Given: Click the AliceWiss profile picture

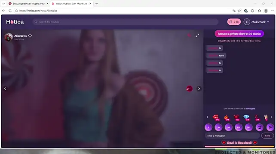Looking at the screenshot, I should pos(9,37).
